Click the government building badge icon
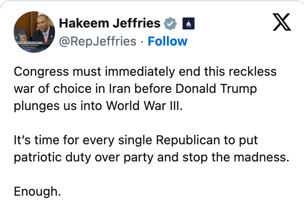Image resolution: width=304 pixels, height=207 pixels. coord(188,23)
